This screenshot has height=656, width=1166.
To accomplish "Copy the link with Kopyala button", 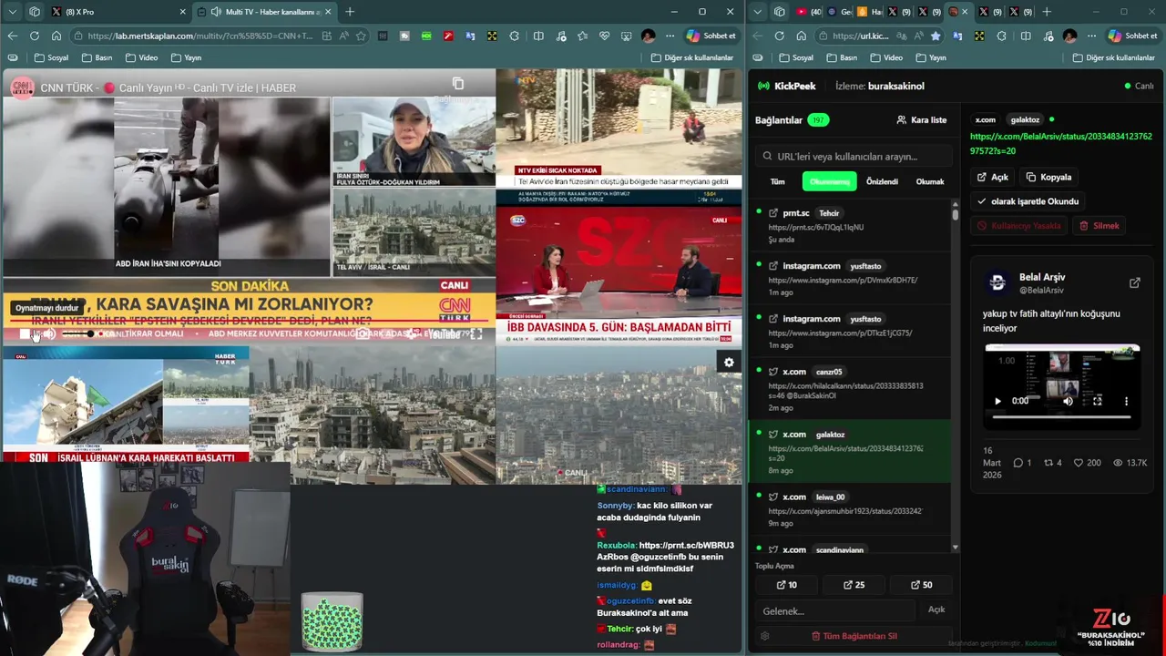I will tap(1048, 177).
